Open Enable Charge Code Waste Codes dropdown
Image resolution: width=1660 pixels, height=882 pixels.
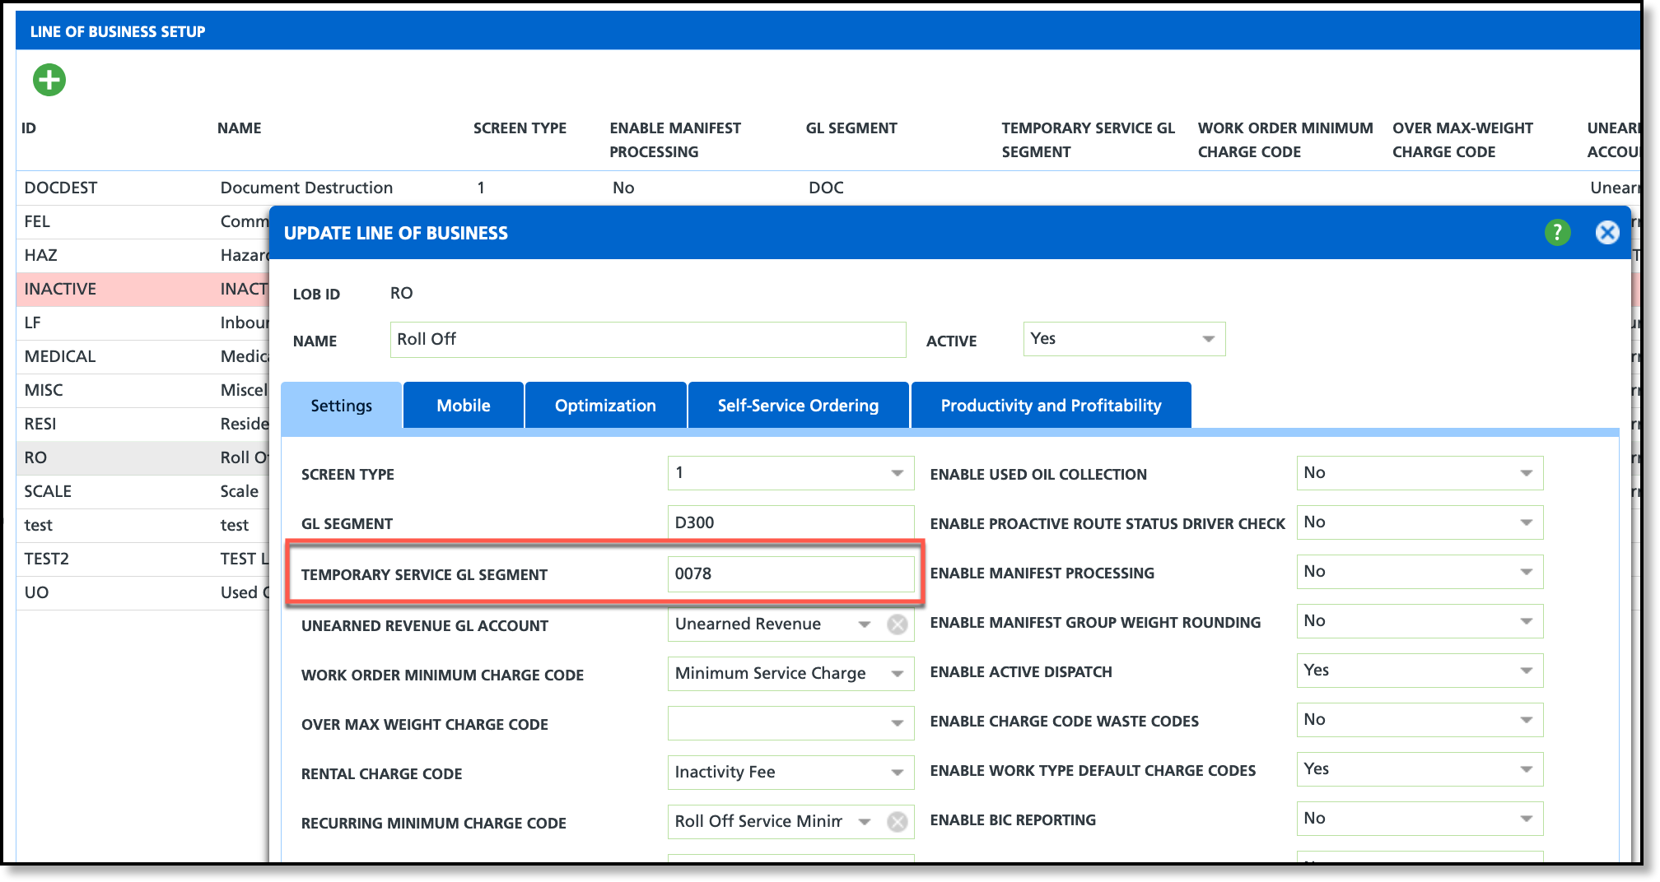coord(1420,720)
